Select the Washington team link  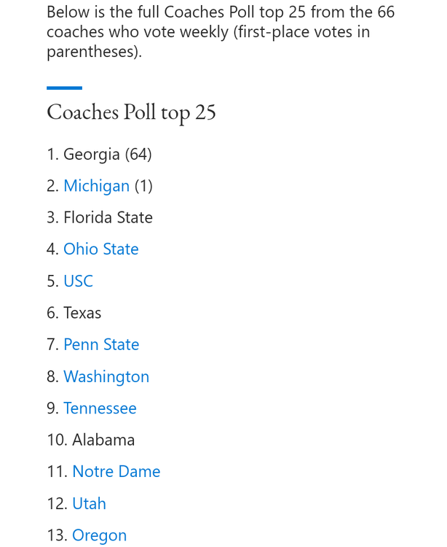point(106,376)
